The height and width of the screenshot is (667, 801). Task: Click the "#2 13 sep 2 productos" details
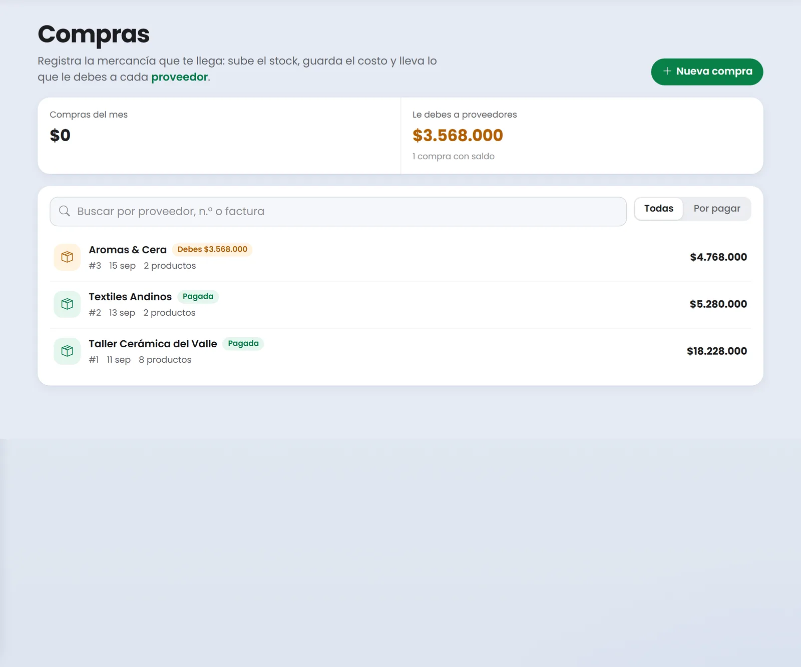(x=142, y=313)
